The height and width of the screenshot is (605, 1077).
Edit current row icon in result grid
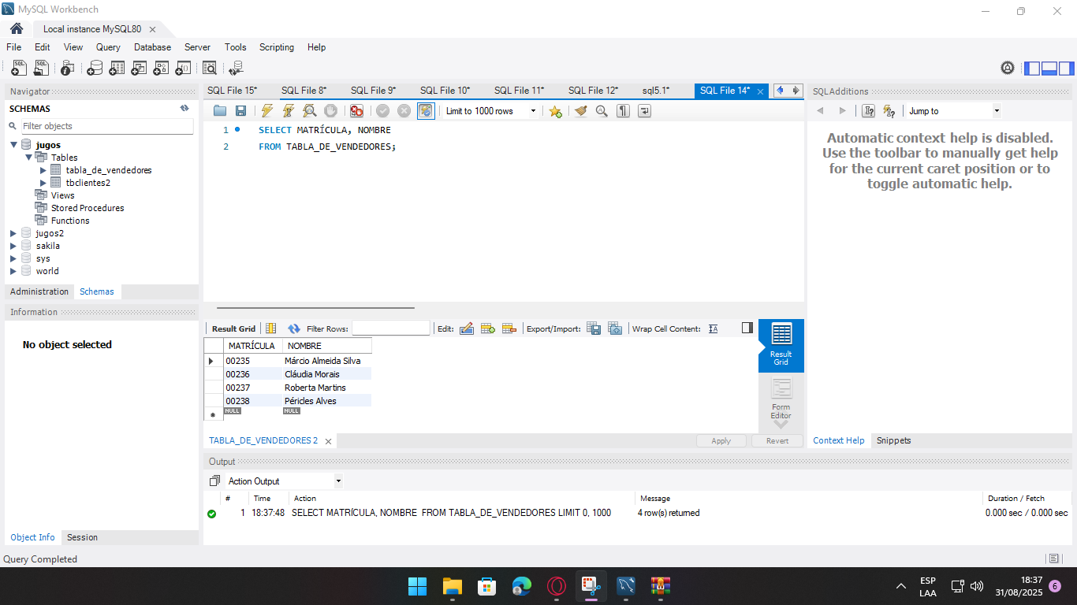(x=466, y=328)
